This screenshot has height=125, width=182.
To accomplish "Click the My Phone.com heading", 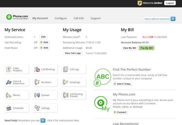I will (124, 95).
